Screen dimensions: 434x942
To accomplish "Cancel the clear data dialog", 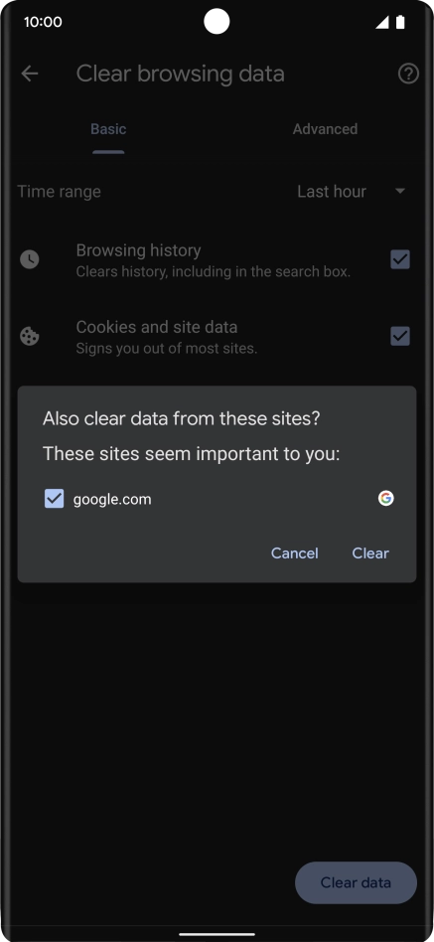I will tap(294, 553).
